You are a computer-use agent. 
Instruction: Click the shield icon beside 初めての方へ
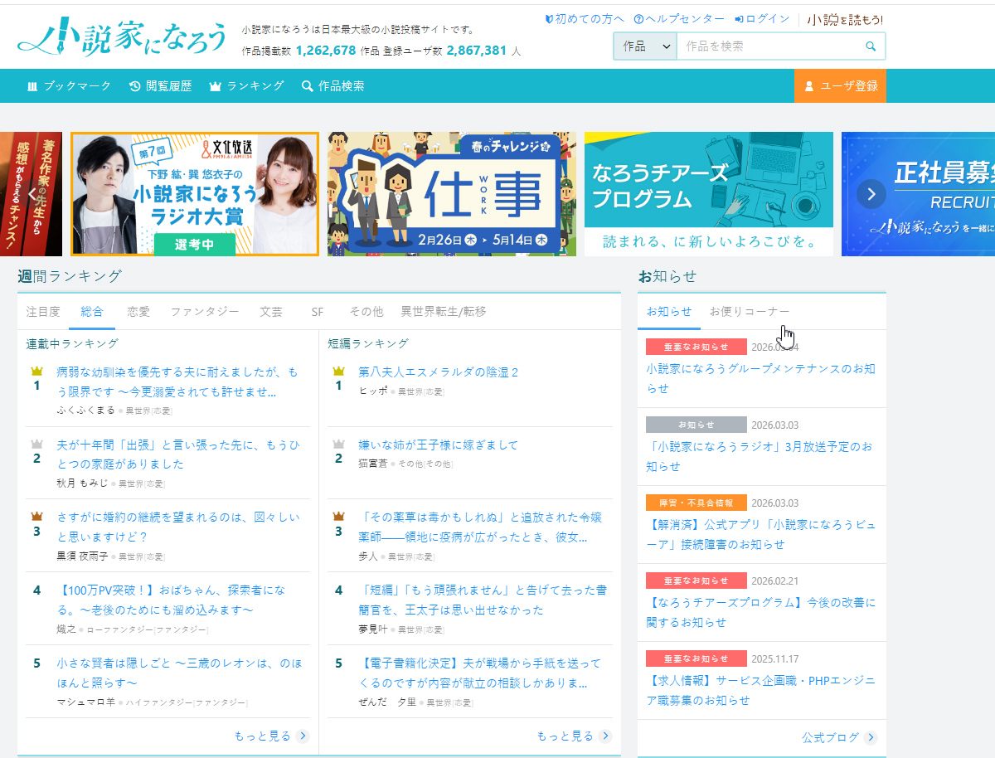pyautogui.click(x=548, y=17)
